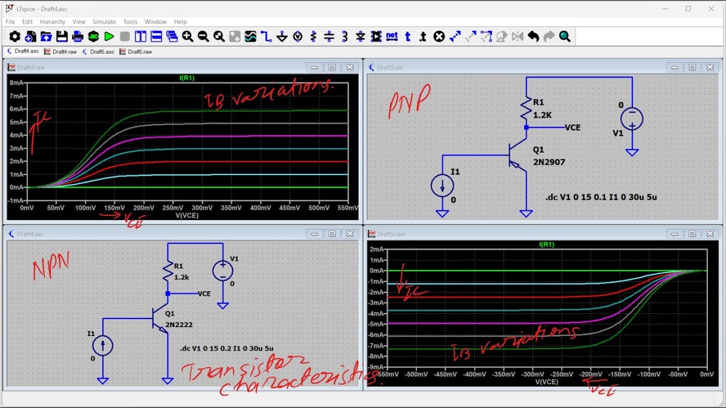Click the Zoom In magnifier icon
Screen dimensions: 726x408
coord(188,36)
